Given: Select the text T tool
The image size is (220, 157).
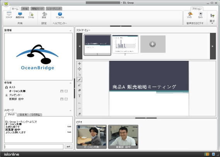Looking at the screenshot, I should (x=79, y=96).
